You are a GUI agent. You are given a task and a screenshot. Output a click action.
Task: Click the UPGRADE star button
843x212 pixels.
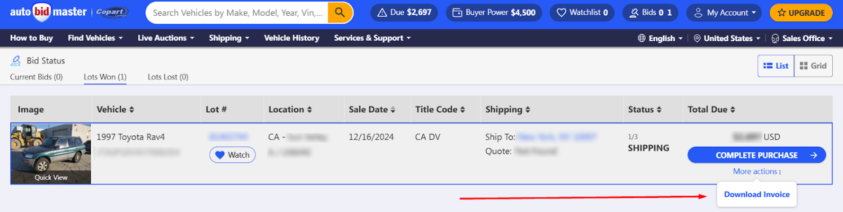[x=801, y=12]
